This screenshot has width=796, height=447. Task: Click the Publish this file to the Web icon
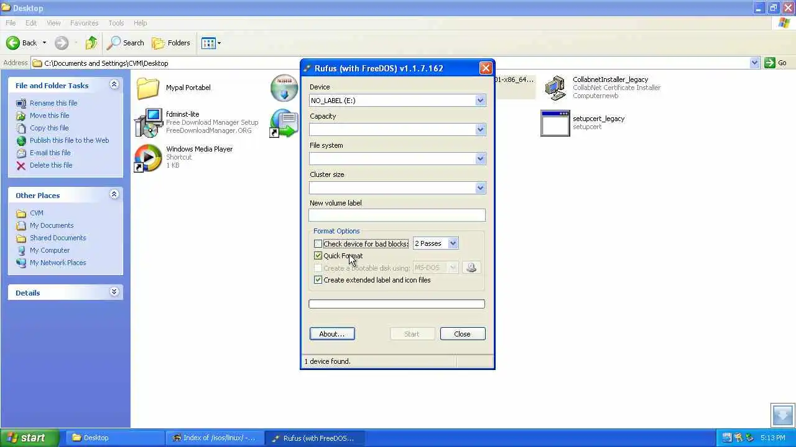[21, 140]
